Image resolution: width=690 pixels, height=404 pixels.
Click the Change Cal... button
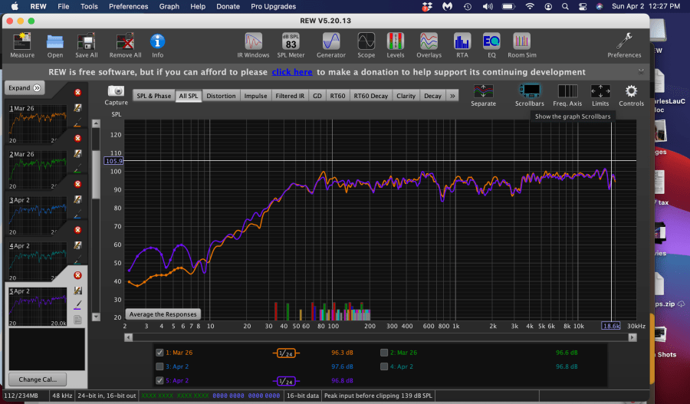[38, 379]
